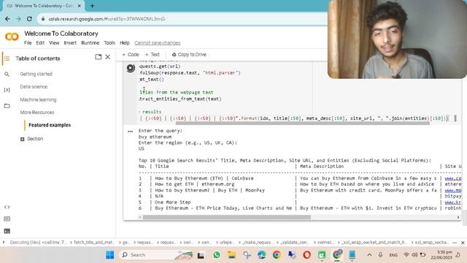Open the Code snippets icon
Image resolution: width=467 pixels, height=263 pixels.
tap(7, 207)
